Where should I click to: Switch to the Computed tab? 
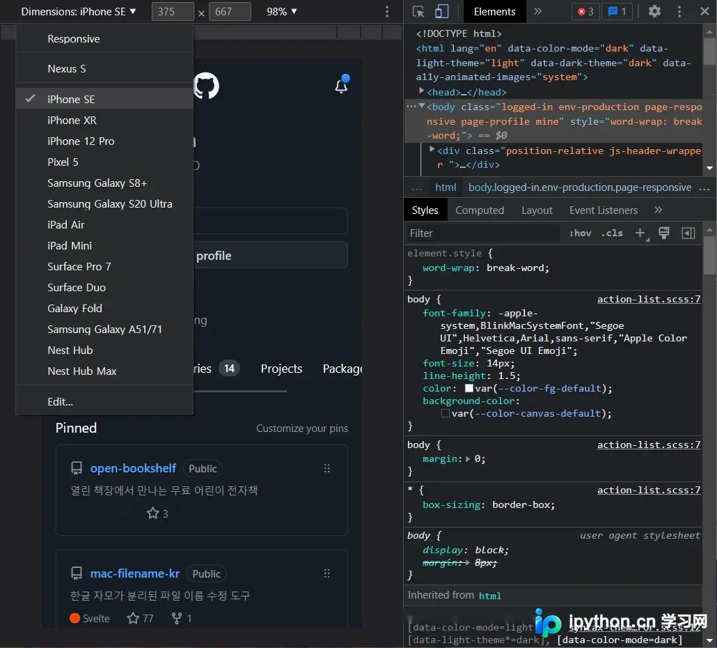[479, 210]
